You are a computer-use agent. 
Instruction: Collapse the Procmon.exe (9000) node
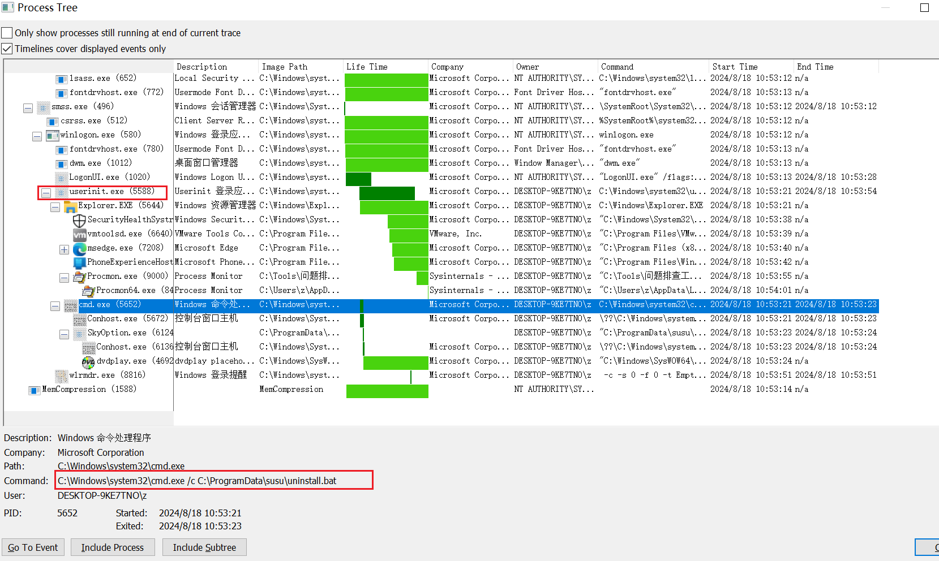point(64,277)
